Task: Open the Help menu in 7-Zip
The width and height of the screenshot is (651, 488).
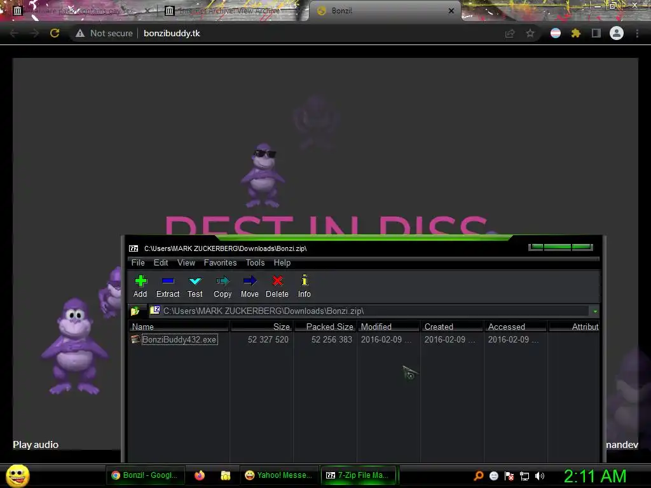Action: point(282,262)
